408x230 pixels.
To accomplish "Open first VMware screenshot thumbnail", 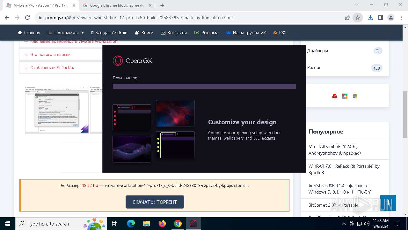I will pos(57,110).
